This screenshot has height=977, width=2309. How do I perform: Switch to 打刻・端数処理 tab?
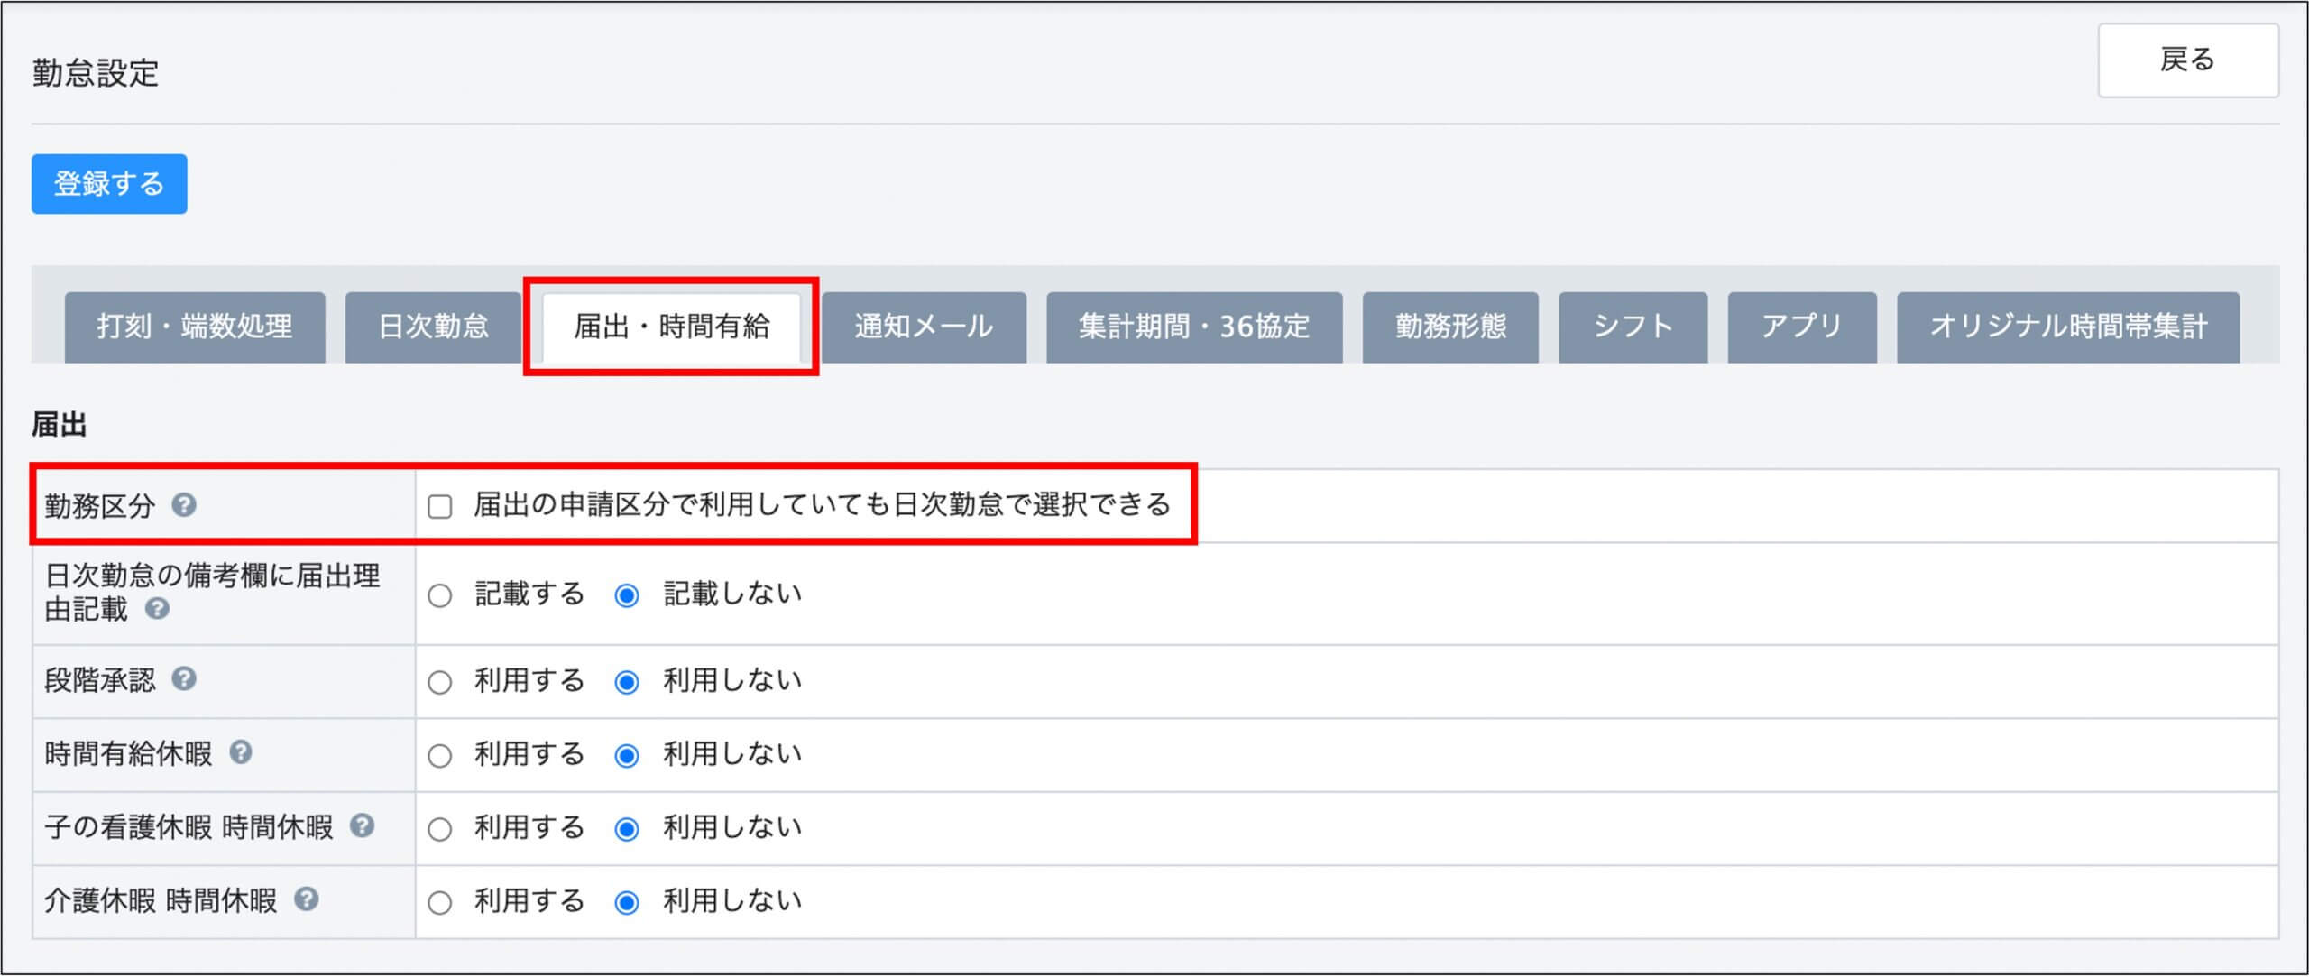click(195, 327)
